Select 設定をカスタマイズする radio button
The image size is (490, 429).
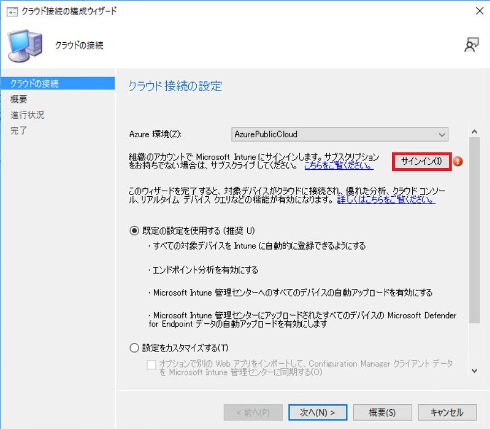134,348
